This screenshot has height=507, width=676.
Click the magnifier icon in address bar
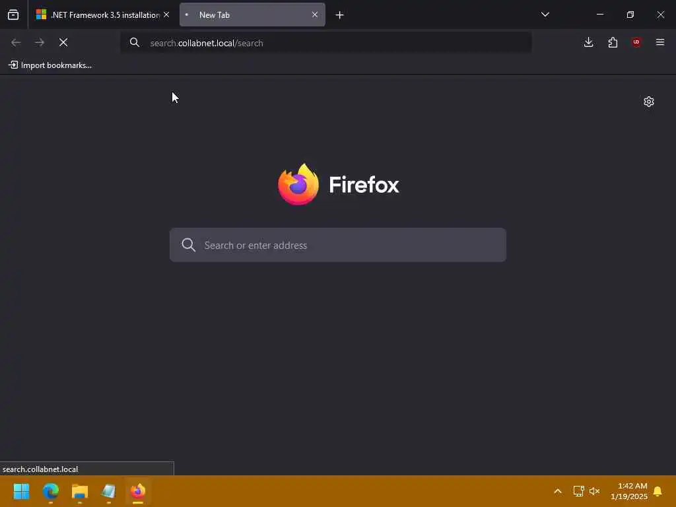[x=135, y=42]
